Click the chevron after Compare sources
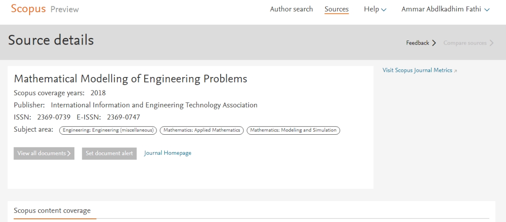This screenshot has width=506, height=222. point(491,43)
